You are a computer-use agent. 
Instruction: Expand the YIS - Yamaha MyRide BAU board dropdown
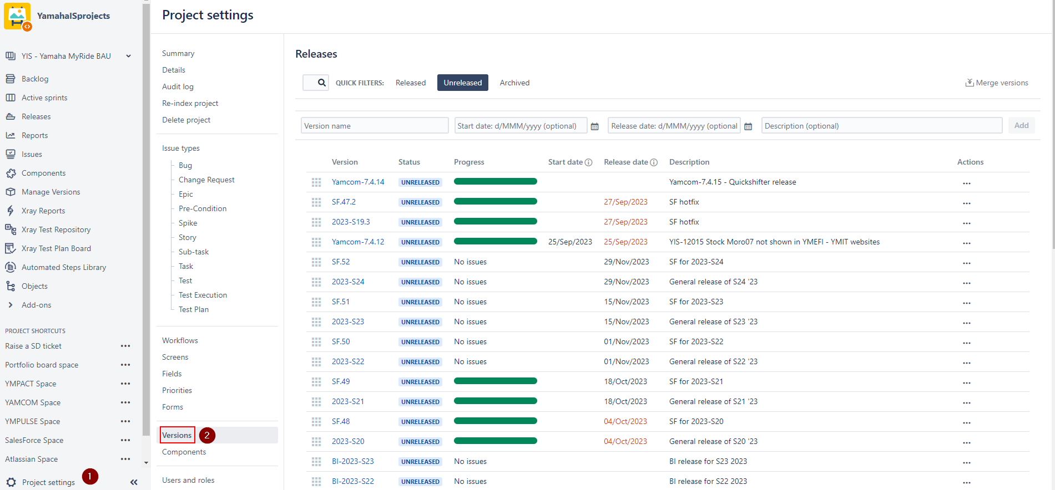point(129,56)
